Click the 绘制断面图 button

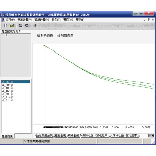(45, 35)
